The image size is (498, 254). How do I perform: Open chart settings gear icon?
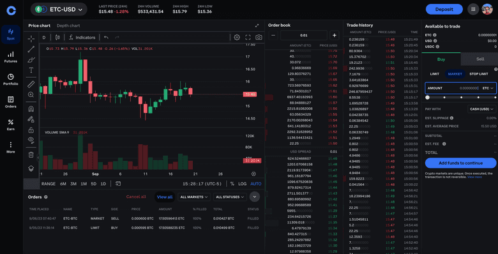point(237,38)
